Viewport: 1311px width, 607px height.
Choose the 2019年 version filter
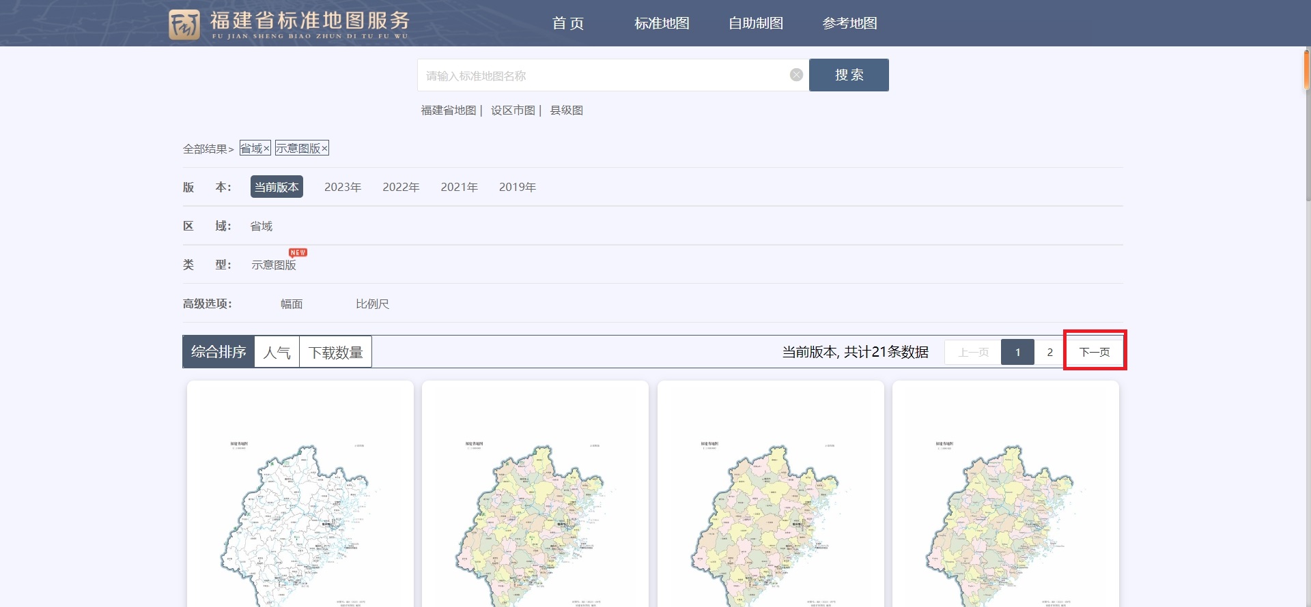point(518,187)
